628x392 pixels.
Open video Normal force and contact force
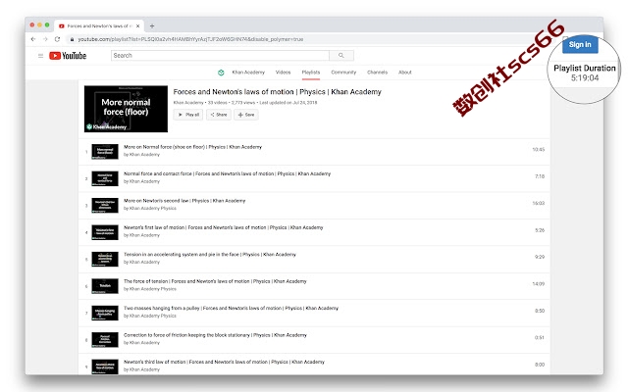coord(227,174)
